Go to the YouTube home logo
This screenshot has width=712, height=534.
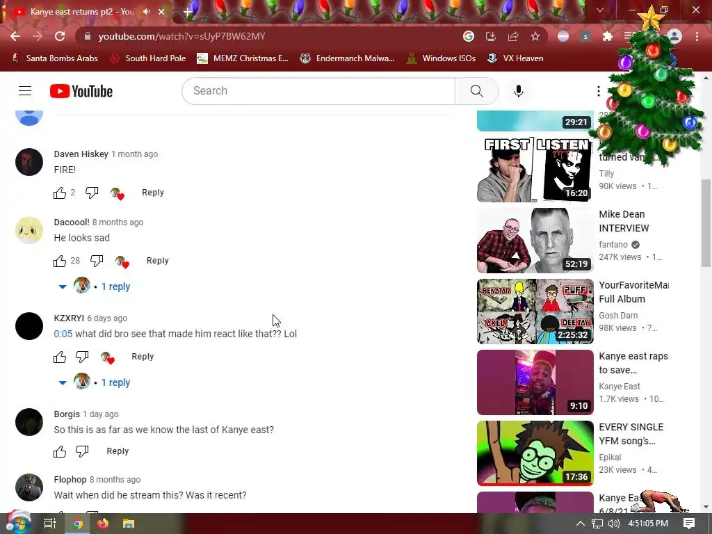click(x=81, y=91)
